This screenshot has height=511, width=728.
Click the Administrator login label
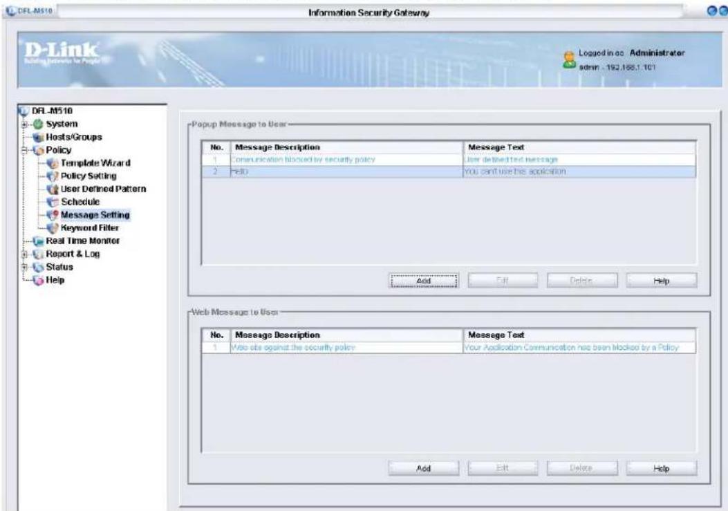pyautogui.click(x=657, y=53)
